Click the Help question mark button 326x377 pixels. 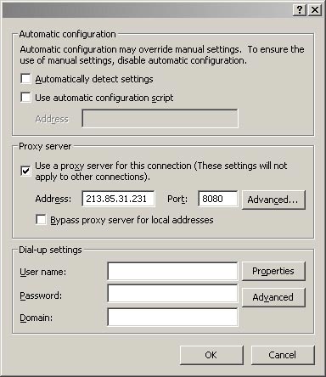coord(300,10)
